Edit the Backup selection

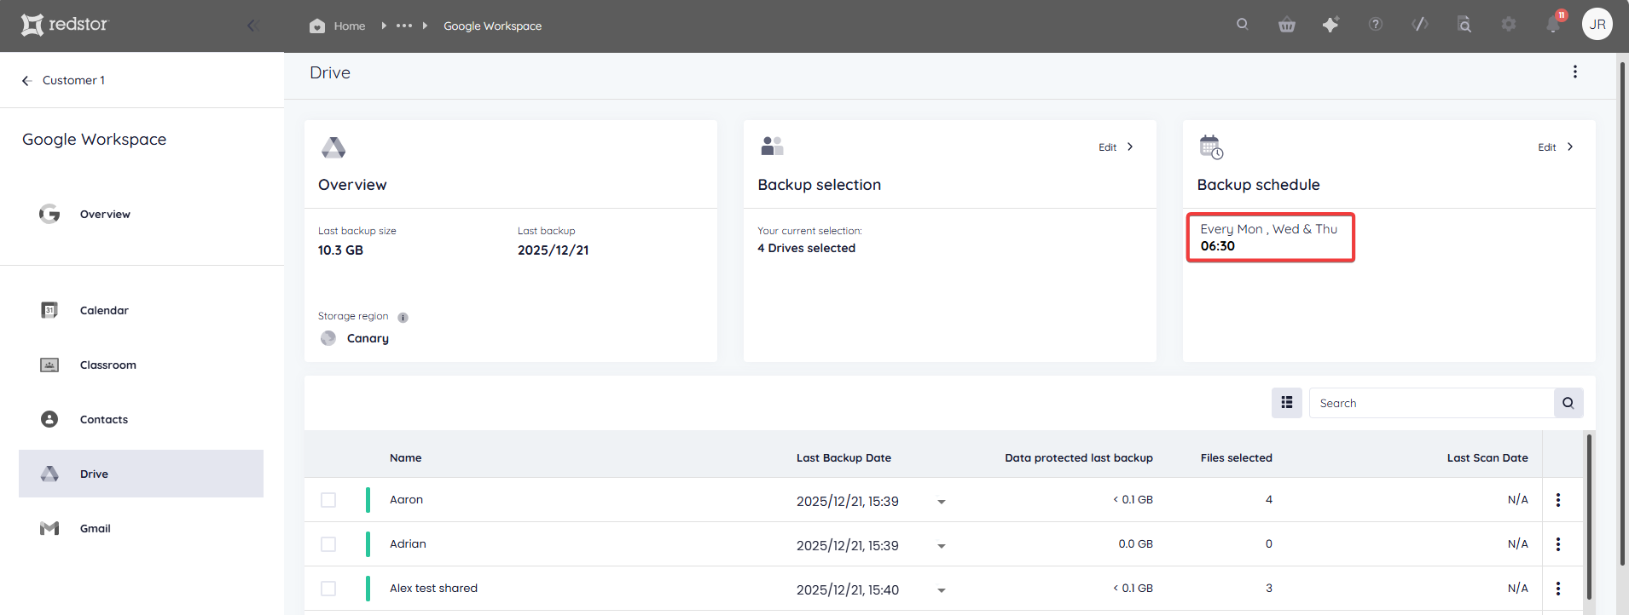coord(1116,147)
